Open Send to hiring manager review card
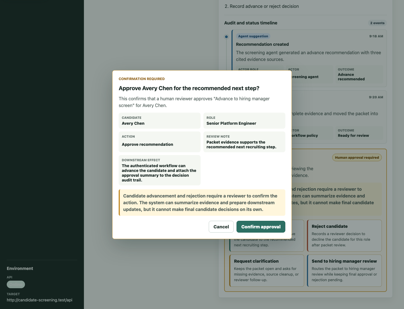404x309 pixels. [x=344, y=271]
